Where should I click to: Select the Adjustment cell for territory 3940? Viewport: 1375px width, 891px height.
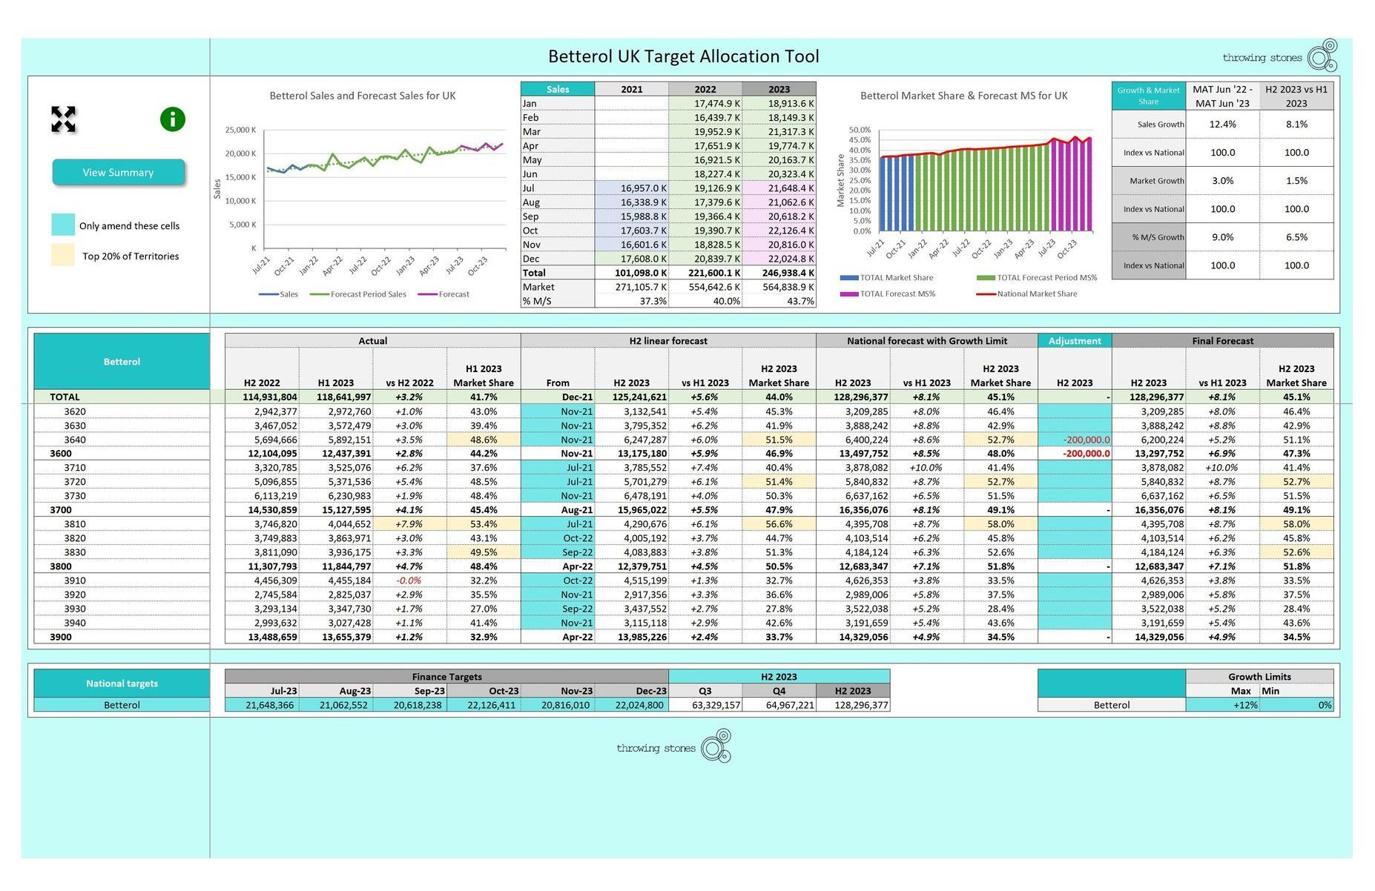pyautogui.click(x=1075, y=623)
